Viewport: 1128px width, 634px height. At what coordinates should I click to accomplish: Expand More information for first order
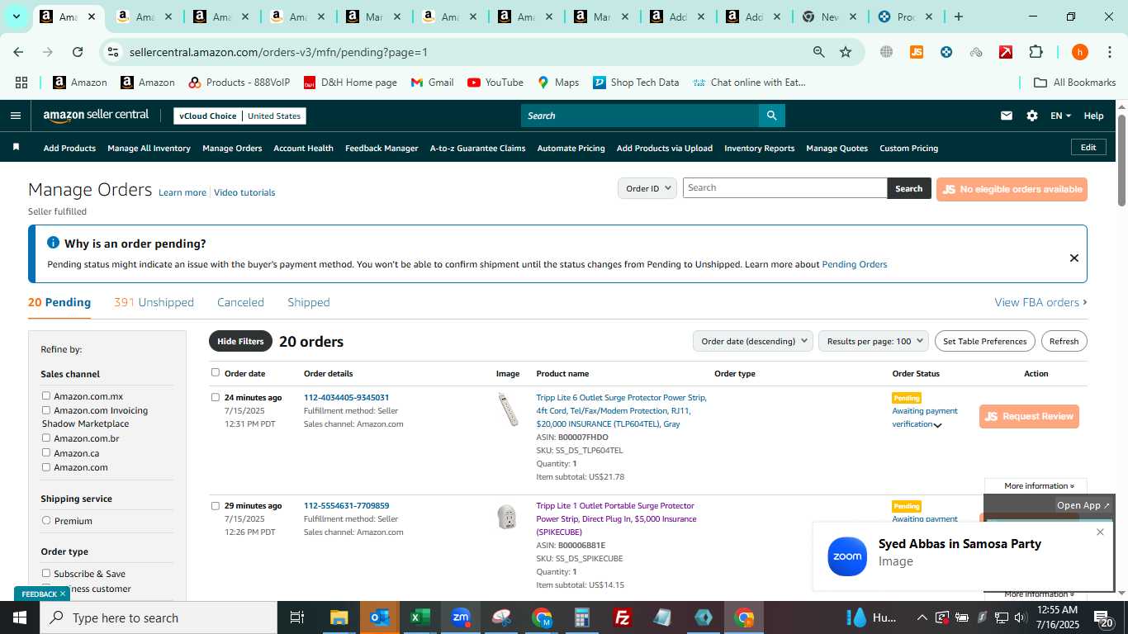(x=1039, y=485)
